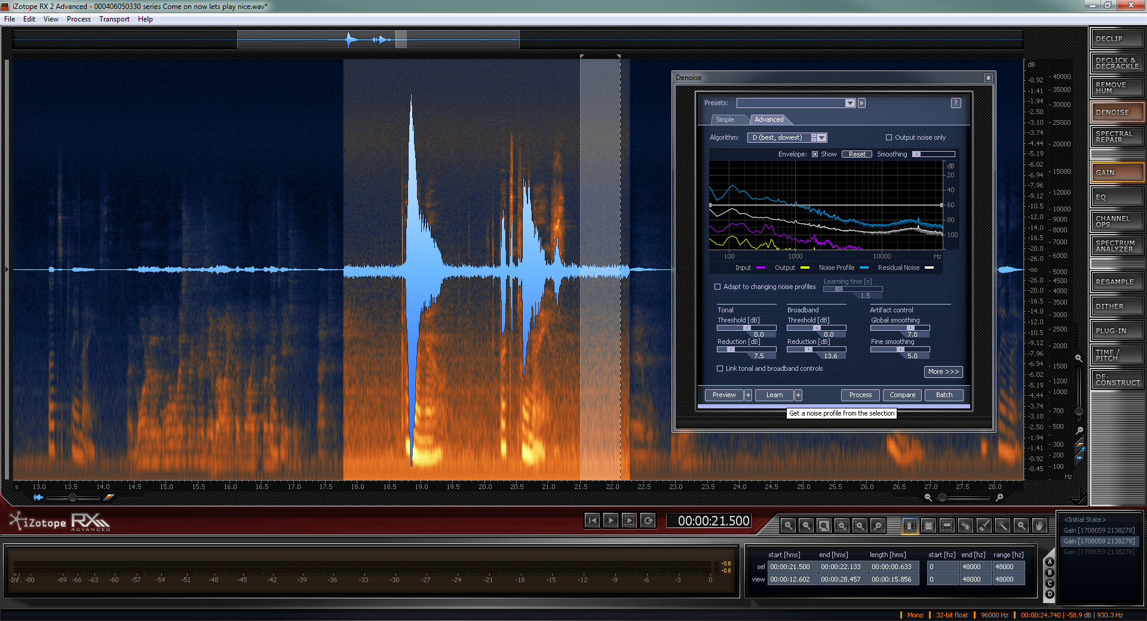Toggle loop playback

[648, 521]
